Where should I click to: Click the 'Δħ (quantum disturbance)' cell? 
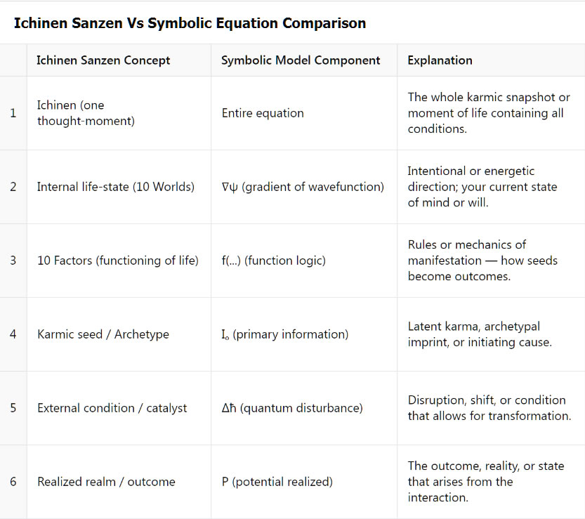(x=292, y=408)
